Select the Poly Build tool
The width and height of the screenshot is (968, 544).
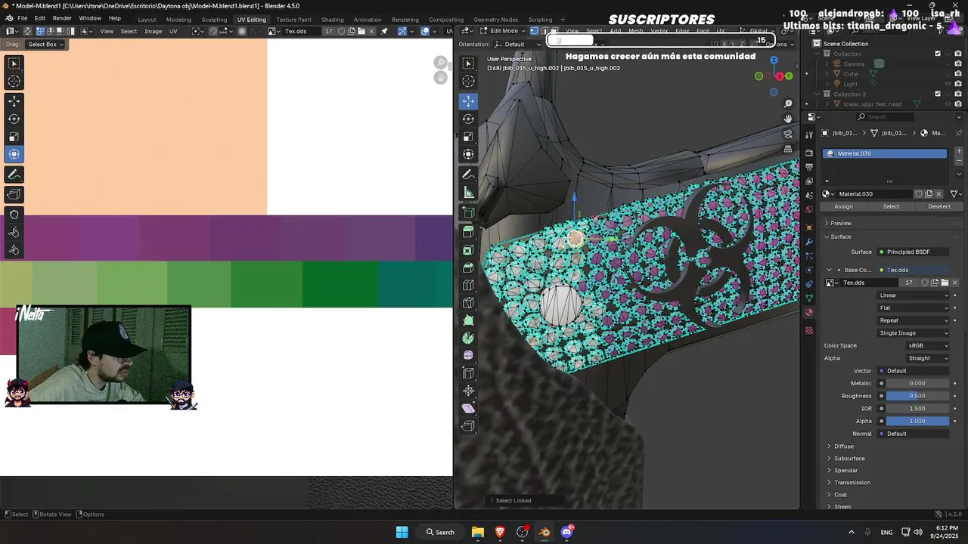point(468,320)
